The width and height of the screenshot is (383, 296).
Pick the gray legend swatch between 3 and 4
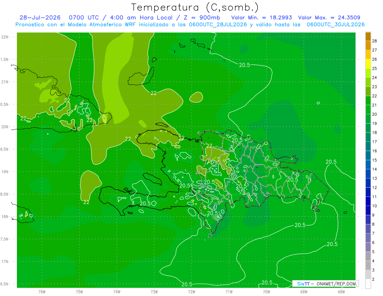(368, 265)
